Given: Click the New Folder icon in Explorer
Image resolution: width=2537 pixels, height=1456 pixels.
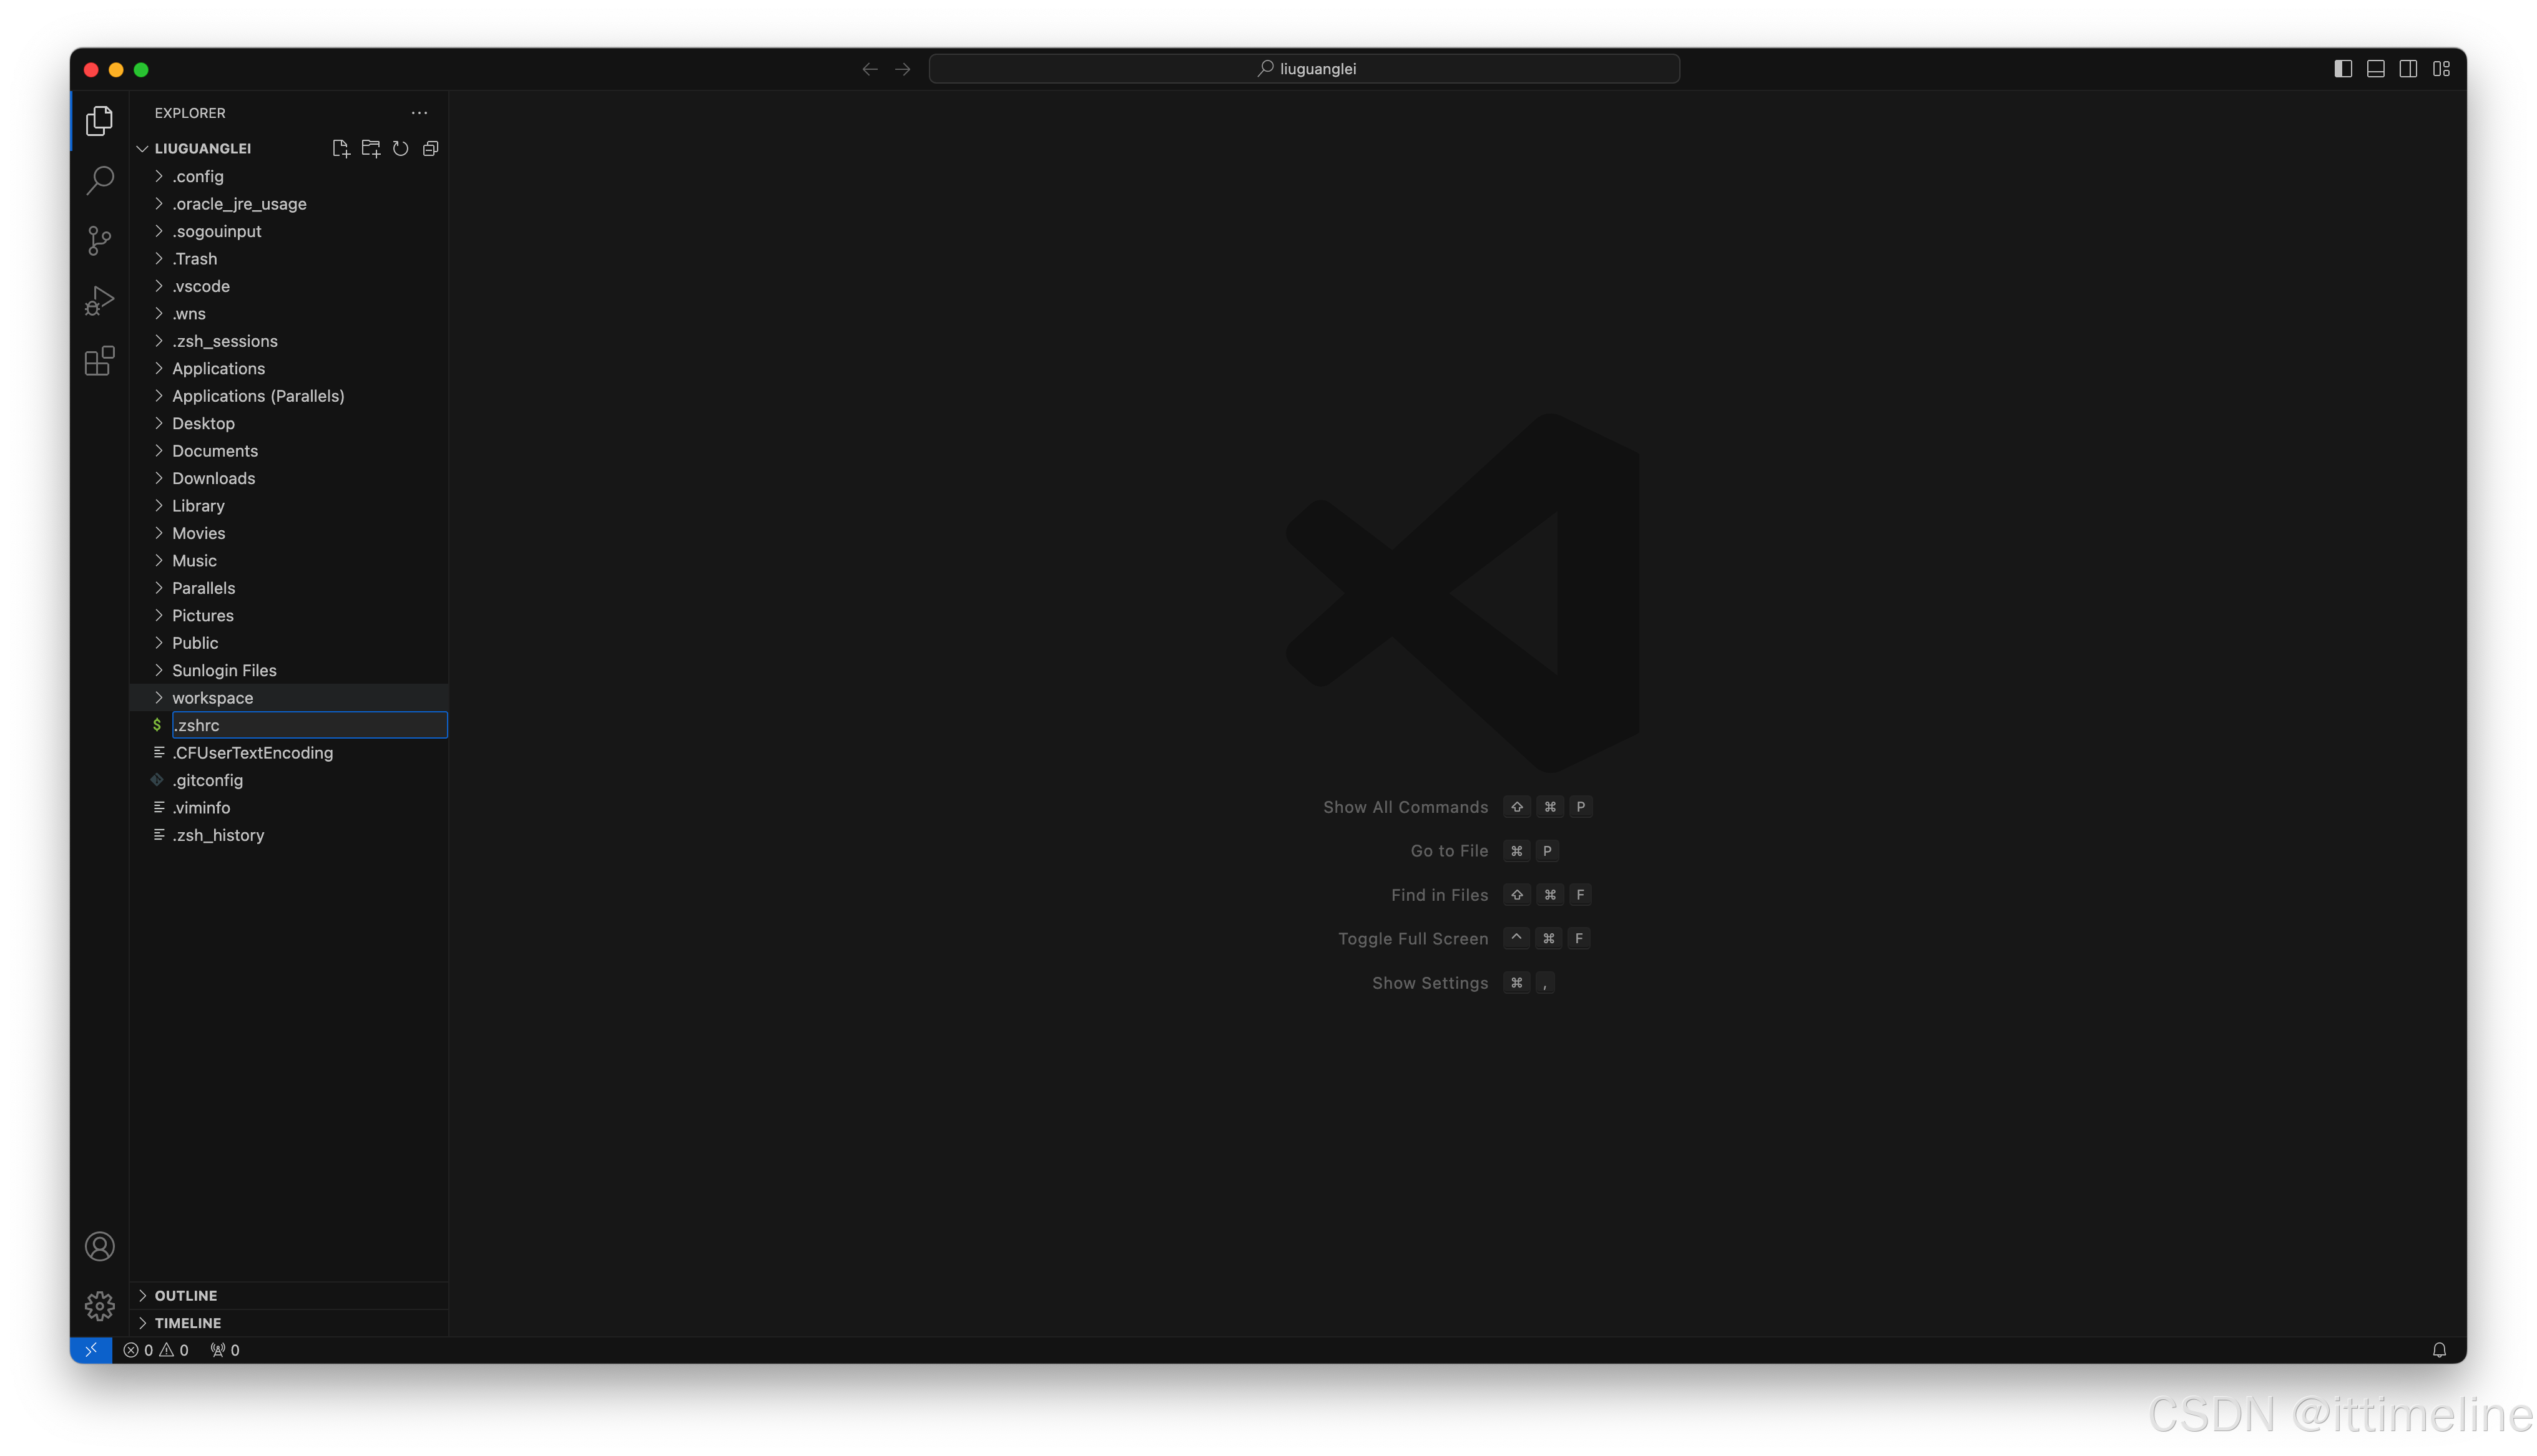Looking at the screenshot, I should [x=370, y=149].
